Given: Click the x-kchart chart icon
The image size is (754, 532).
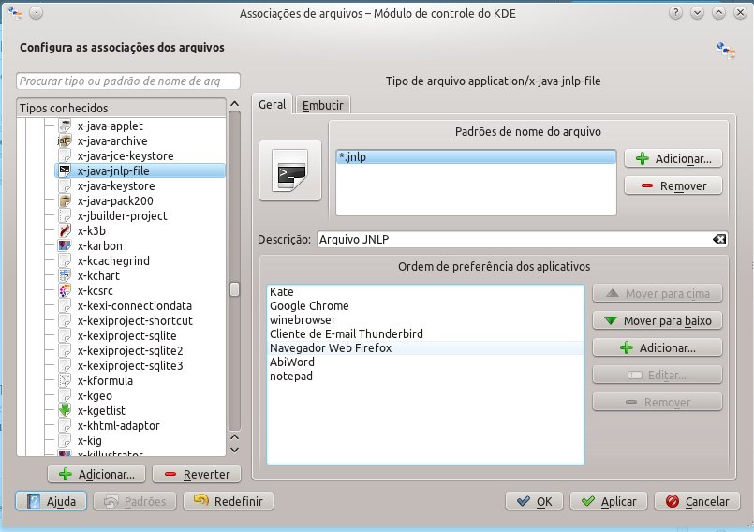Looking at the screenshot, I should coord(65,275).
